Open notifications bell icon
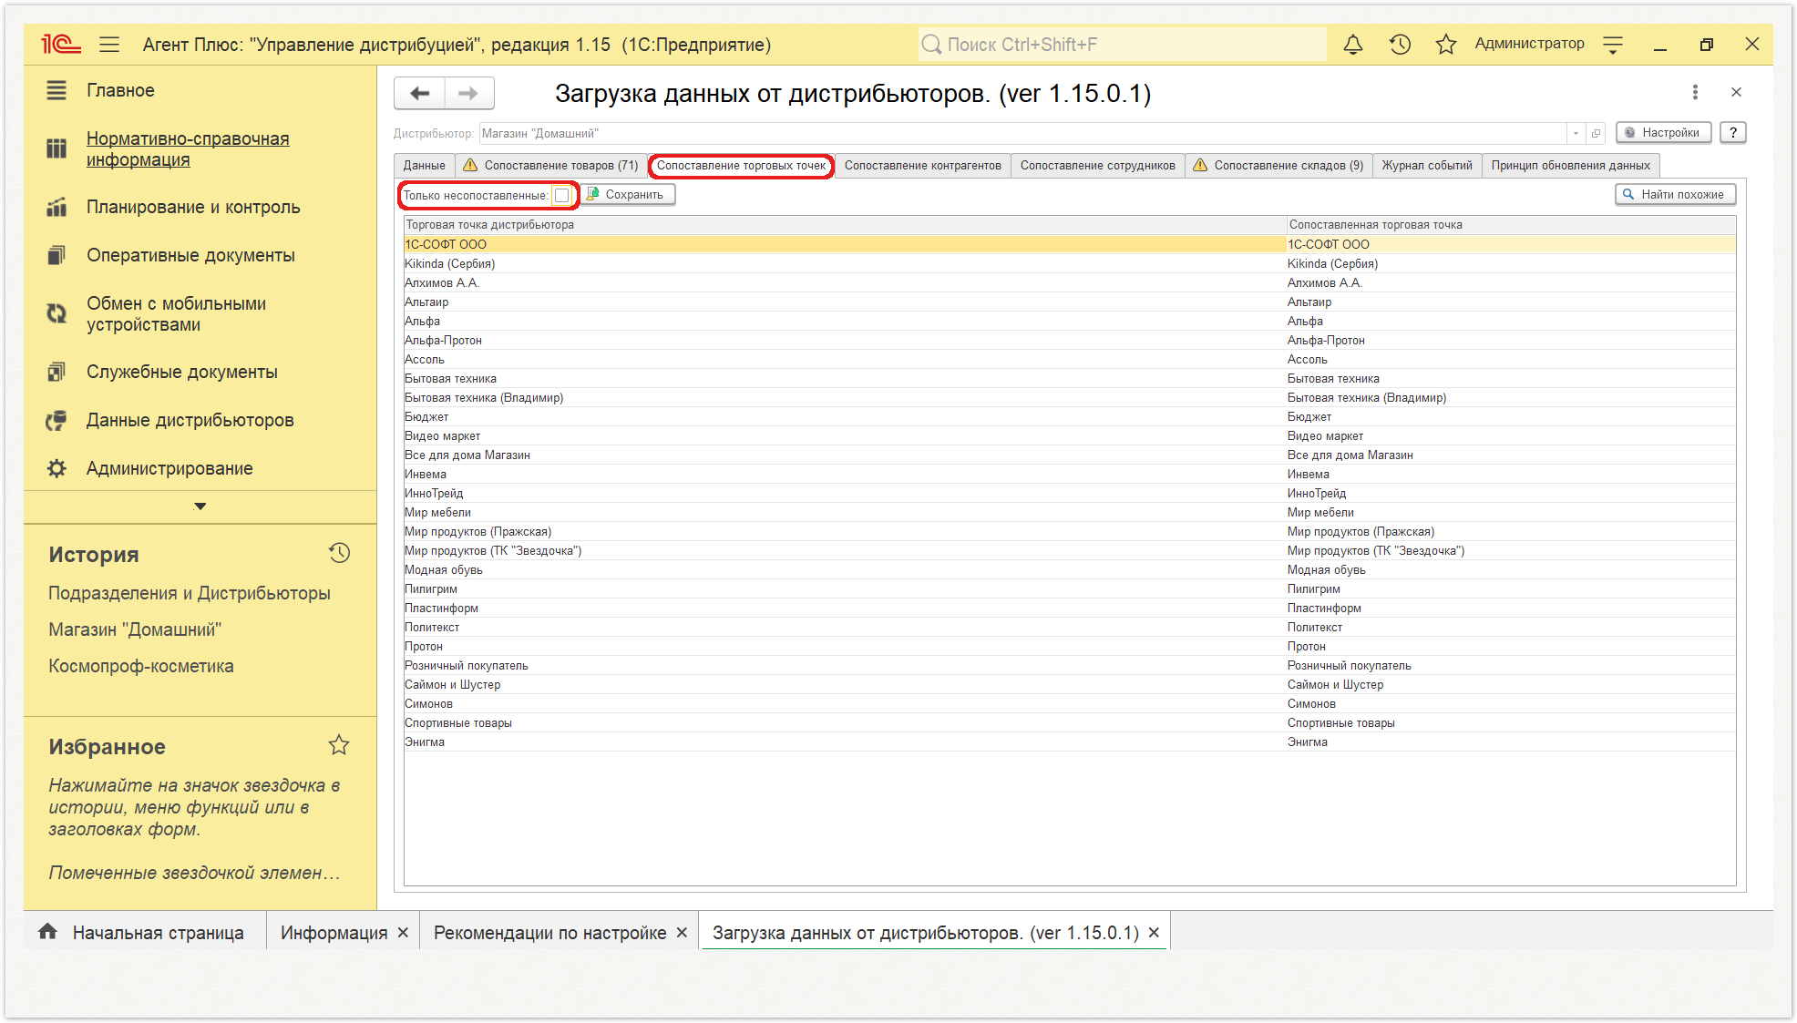Image resolution: width=1797 pixels, height=1023 pixels. coord(1353,44)
